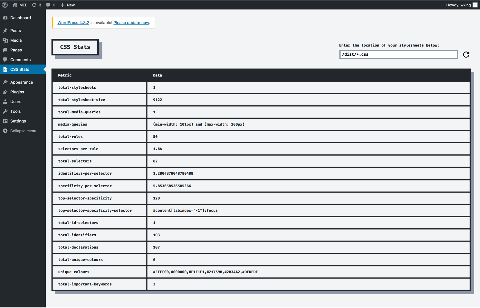Click the plus New icon in the admin bar
The width and height of the screenshot is (480, 308).
click(63, 5)
